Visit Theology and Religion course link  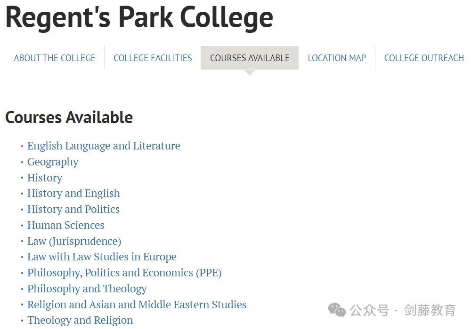tap(80, 321)
